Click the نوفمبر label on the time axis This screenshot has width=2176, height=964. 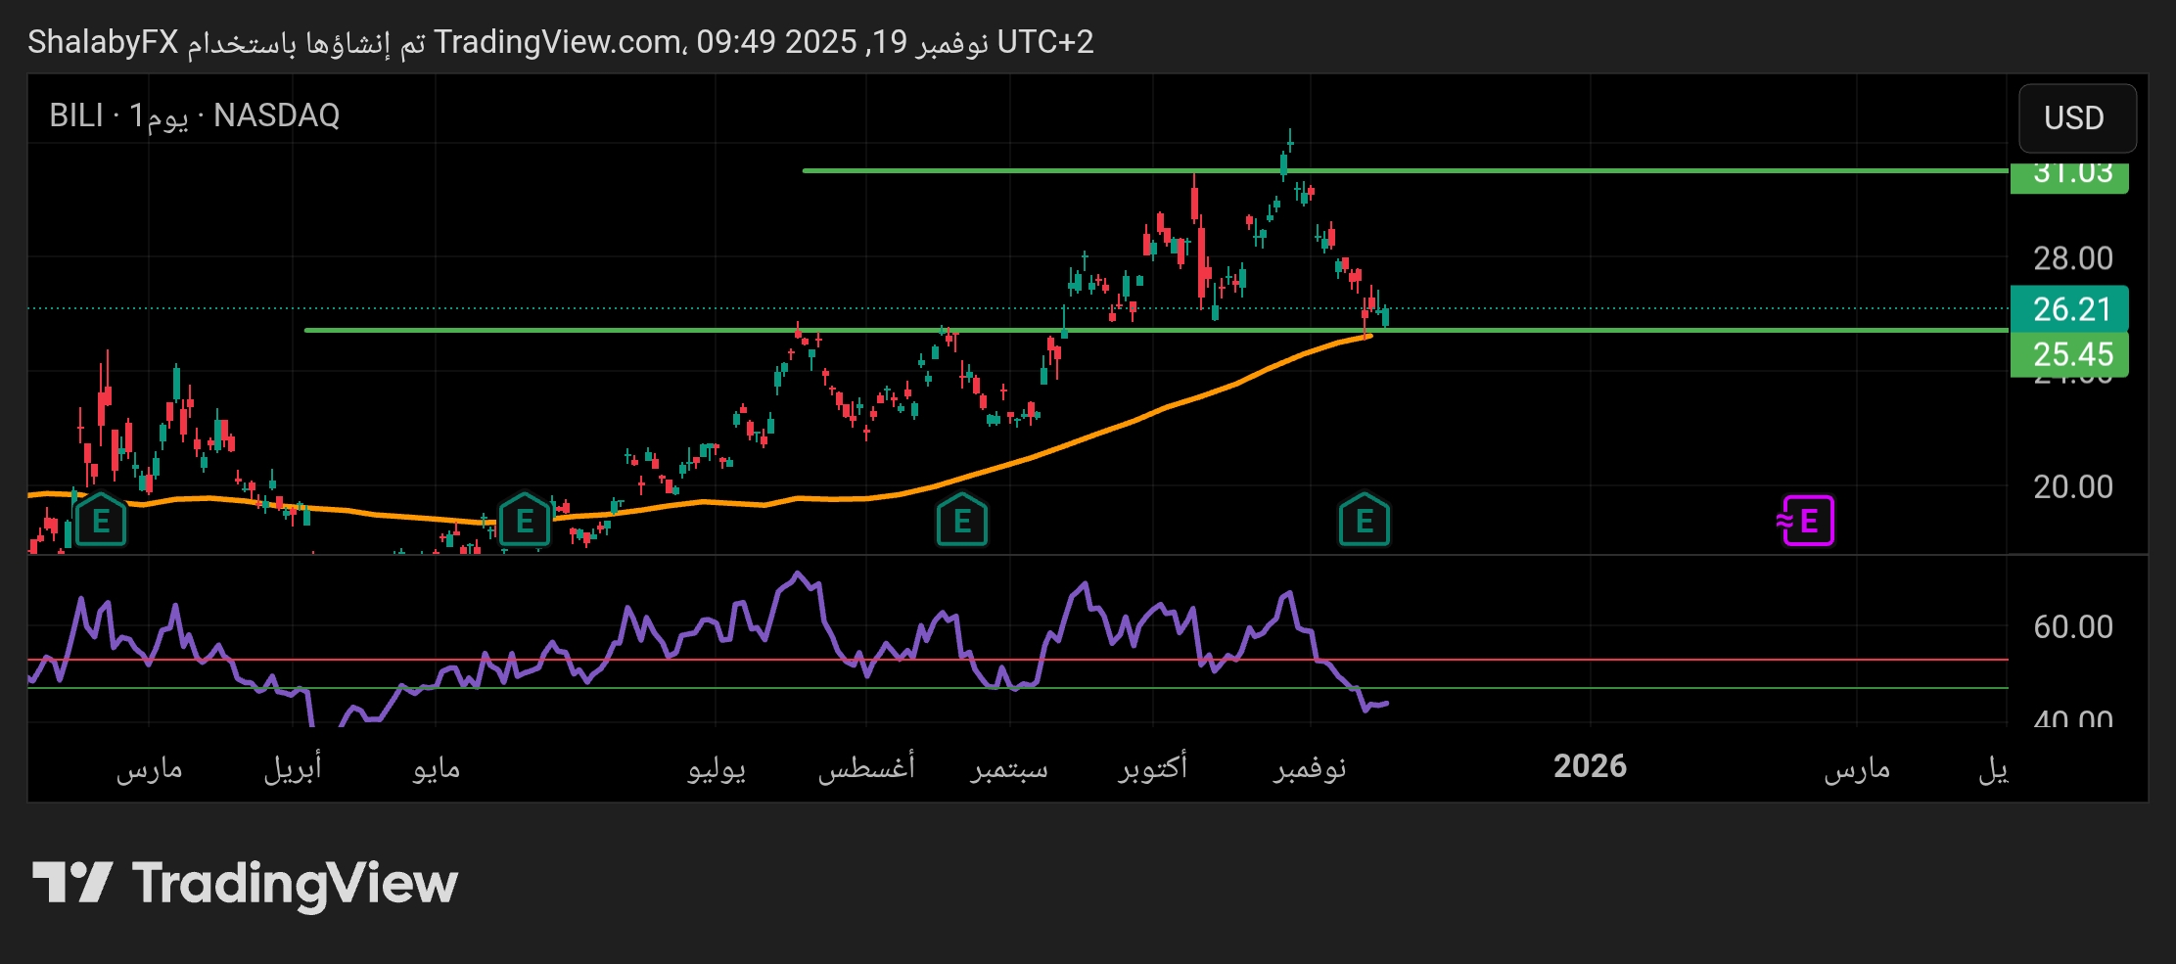coord(1310,768)
